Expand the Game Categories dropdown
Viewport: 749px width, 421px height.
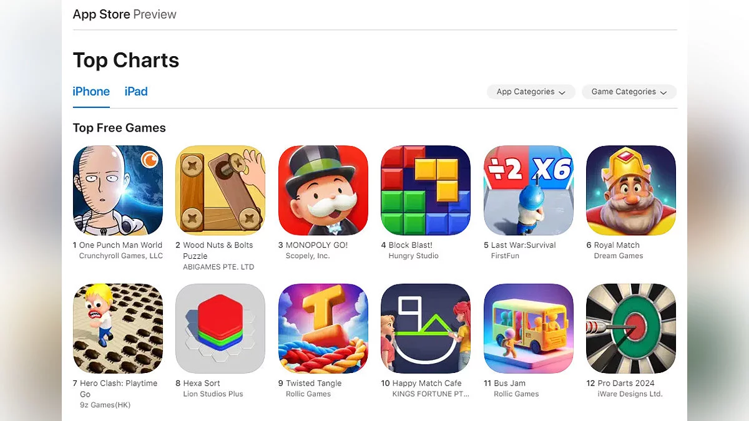point(629,92)
